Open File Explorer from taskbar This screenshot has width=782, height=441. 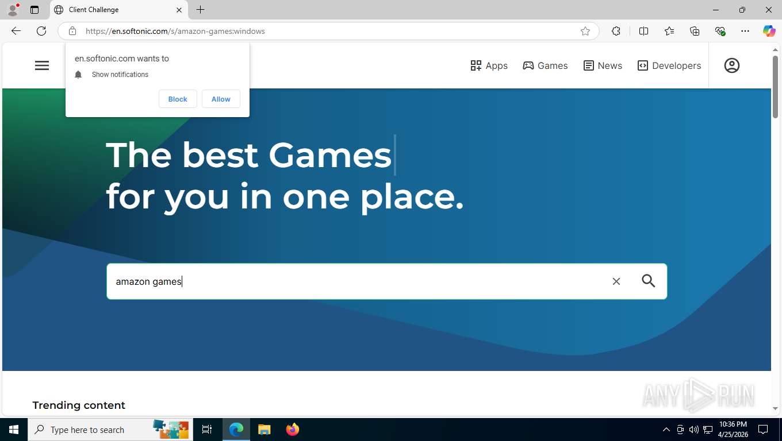point(264,430)
